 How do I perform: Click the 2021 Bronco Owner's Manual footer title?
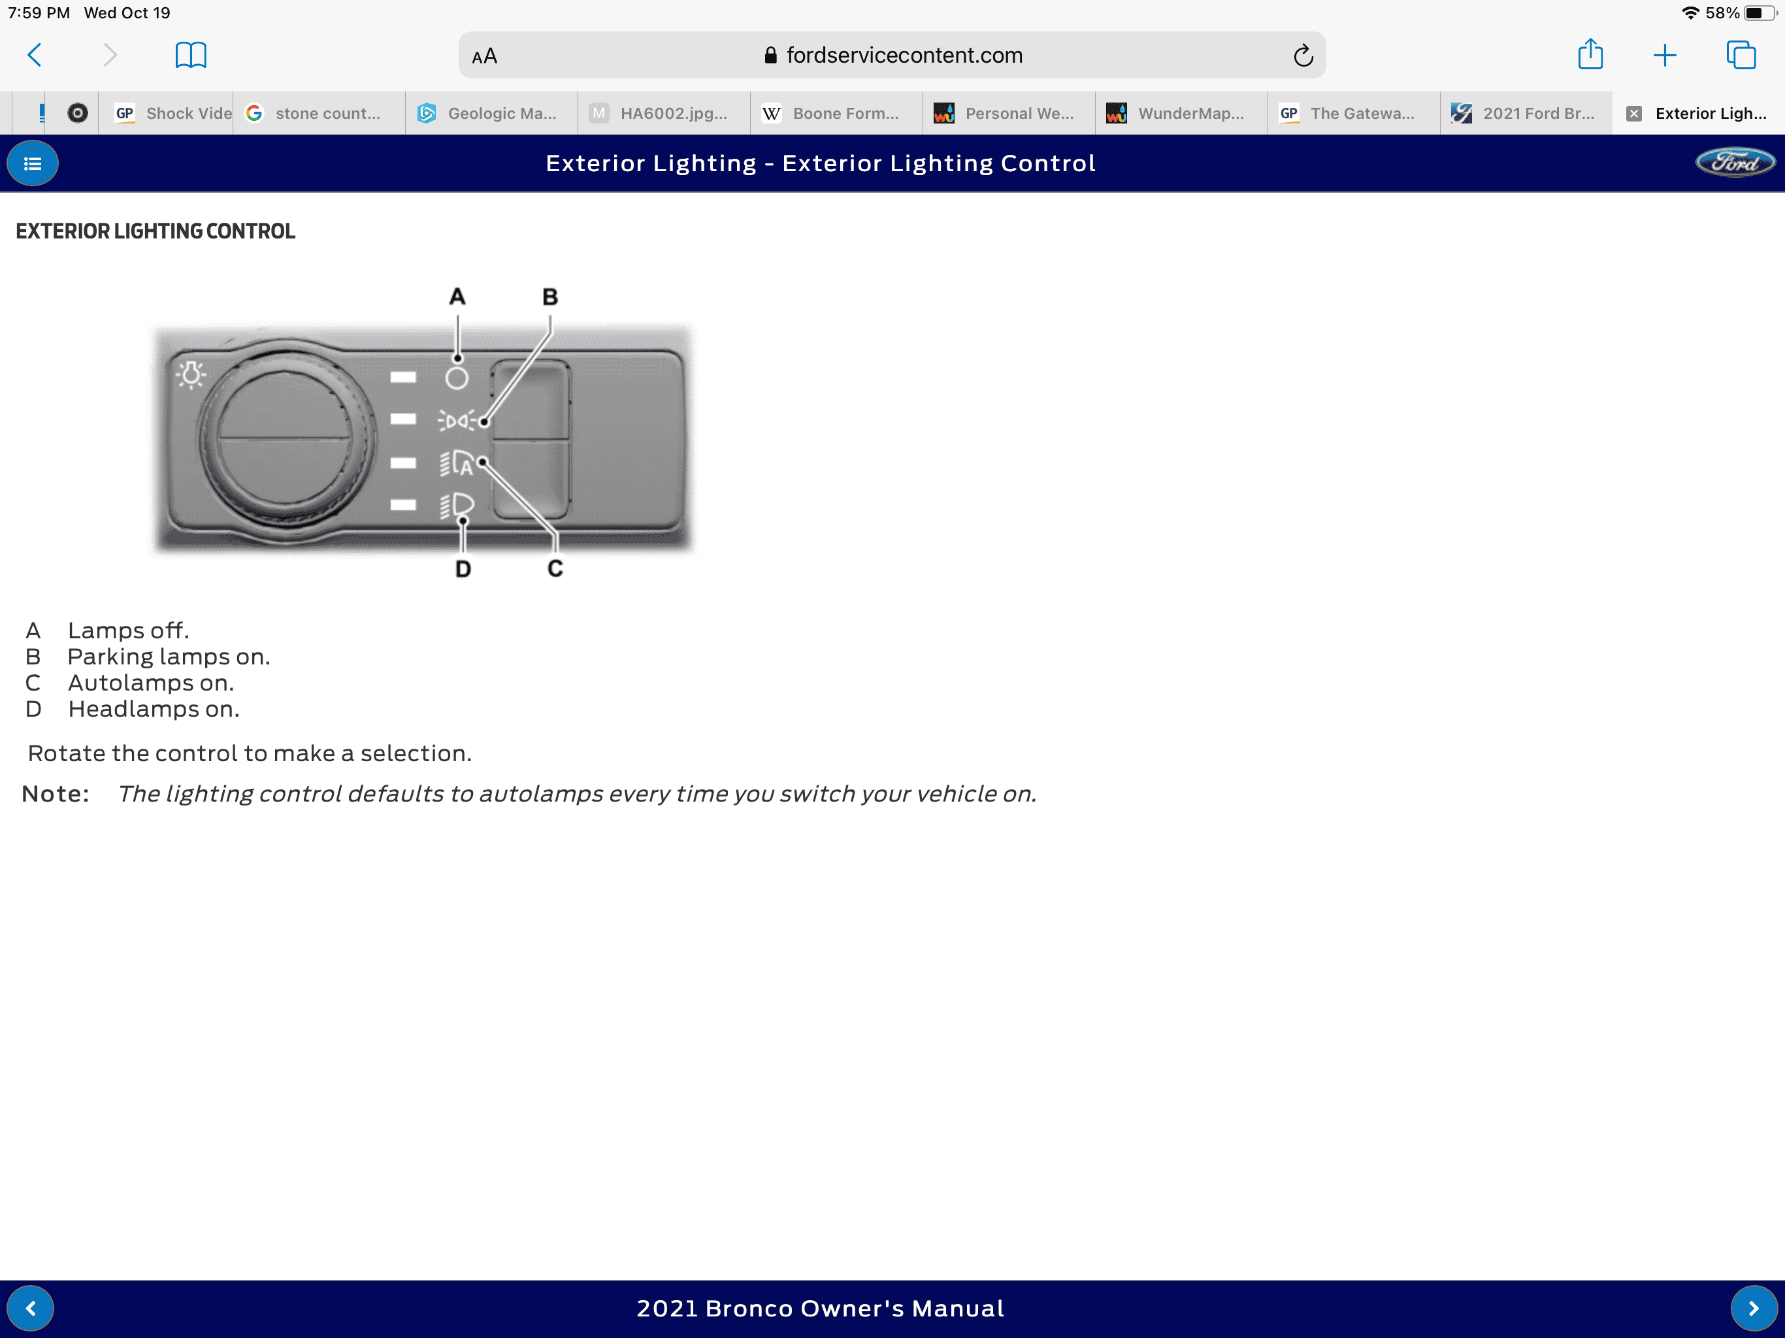tap(820, 1308)
